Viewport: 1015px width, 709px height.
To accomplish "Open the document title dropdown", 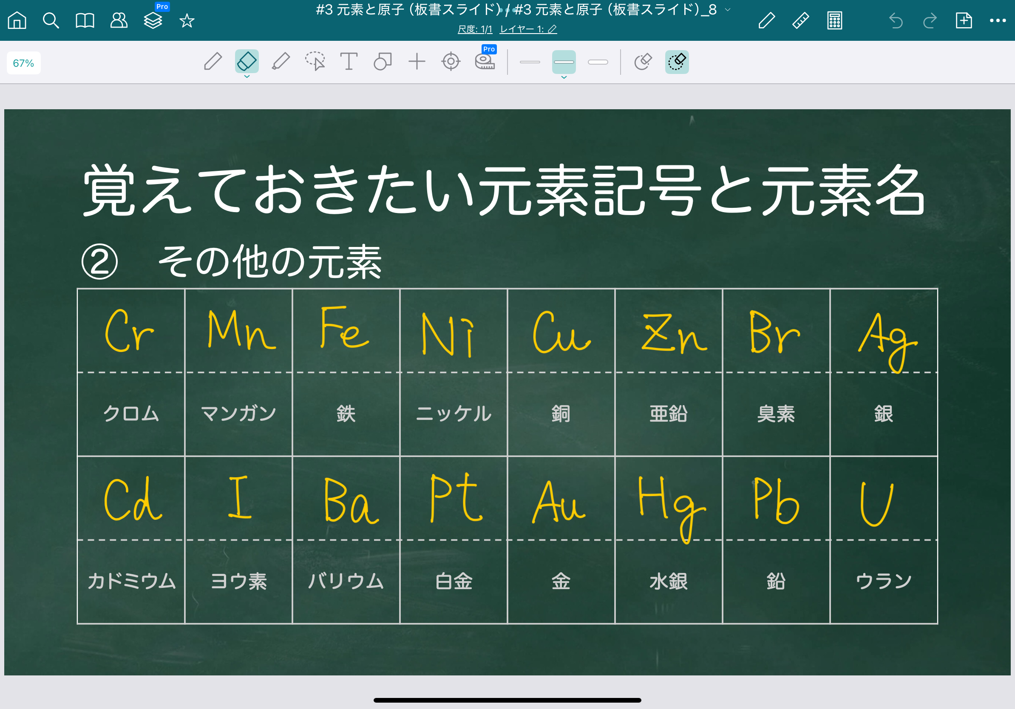I will coord(727,10).
